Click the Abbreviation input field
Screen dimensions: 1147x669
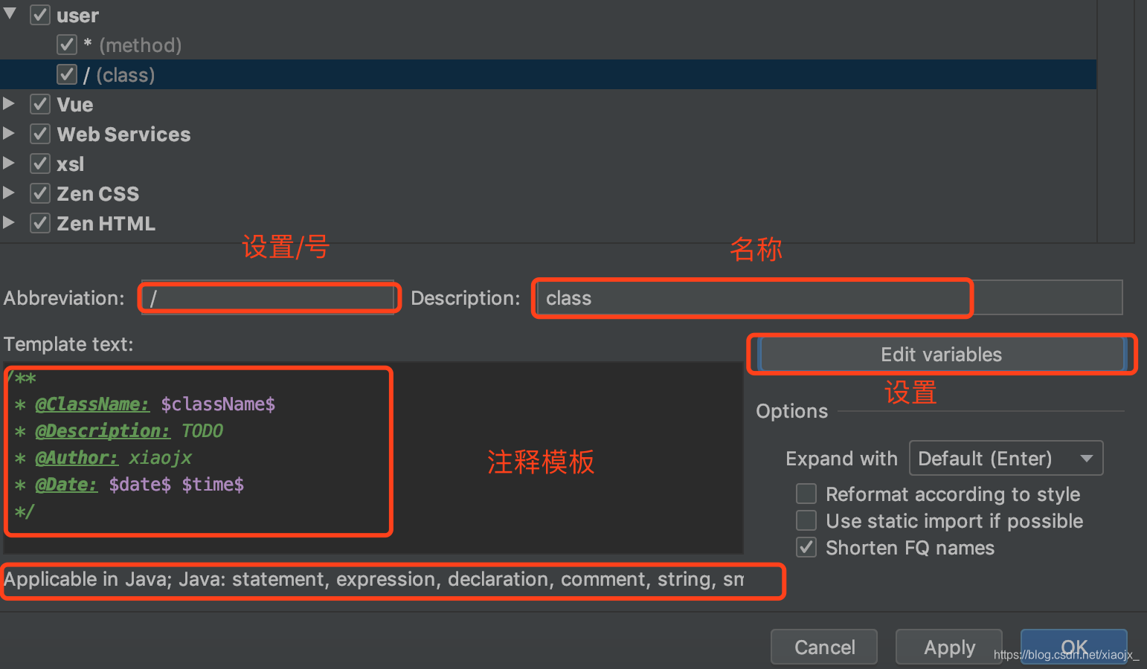coord(268,298)
